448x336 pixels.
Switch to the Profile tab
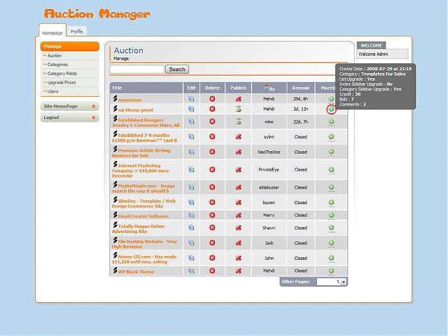tap(77, 31)
